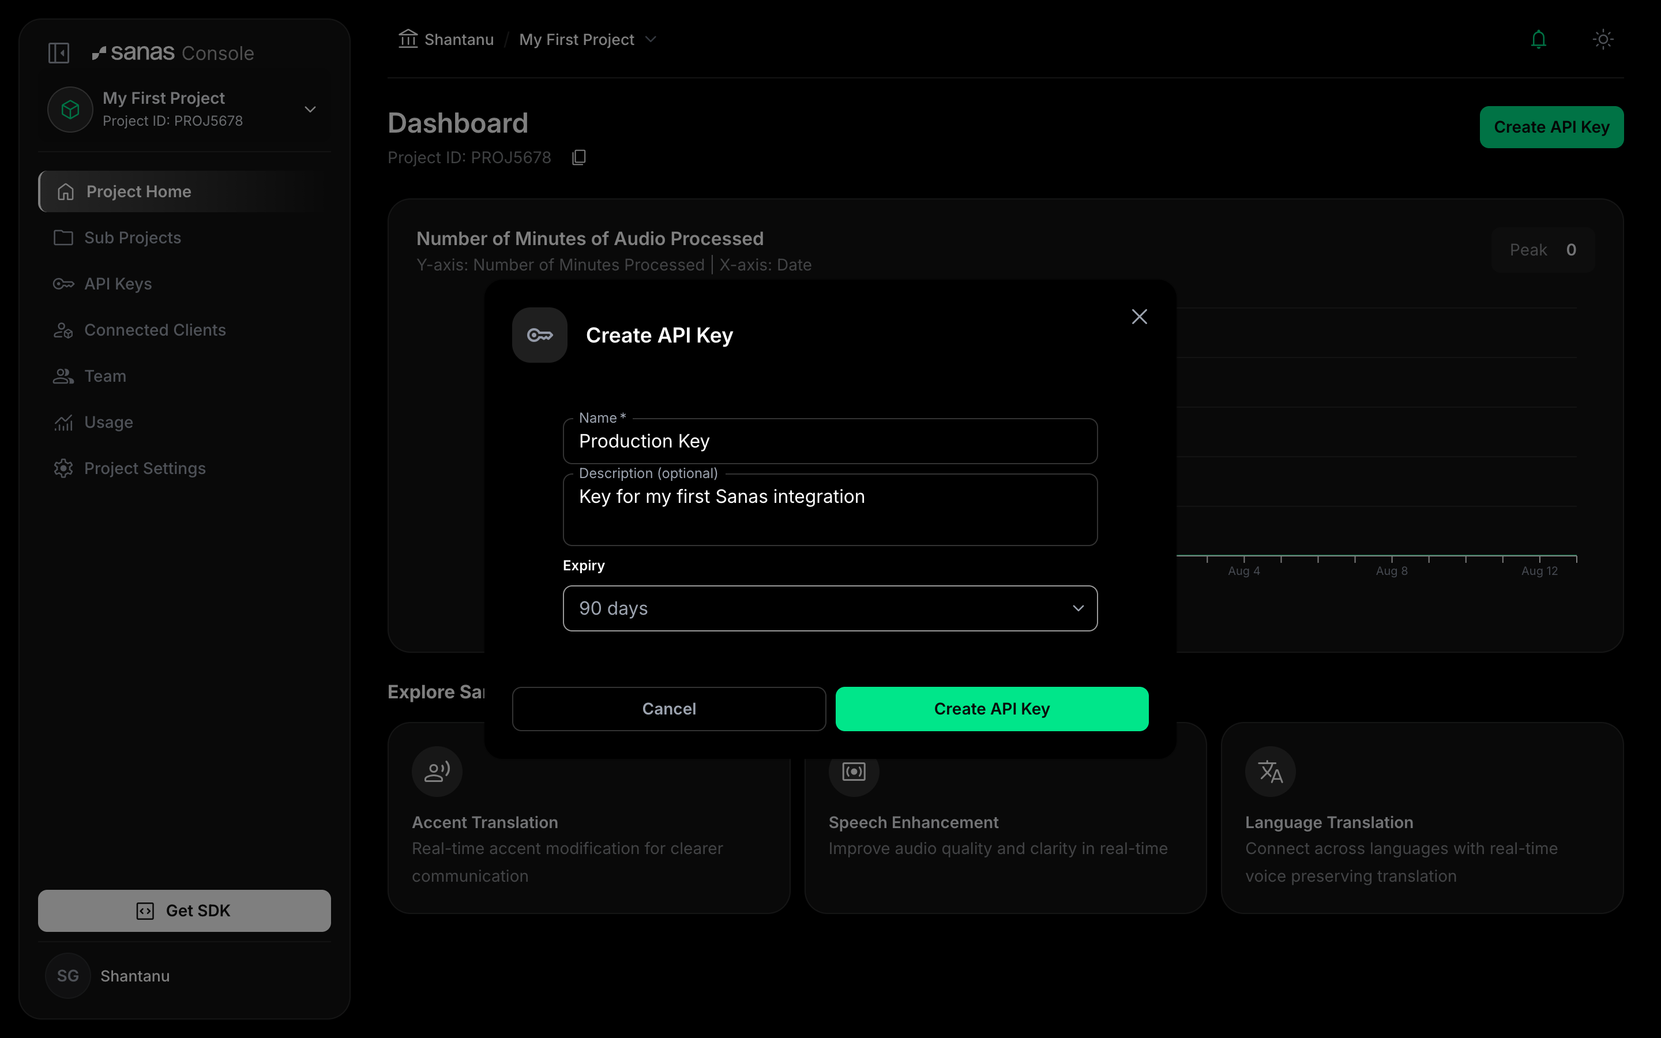Viewport: 1661px width, 1038px height.
Task: Open Project Settings in sidebar
Action: [184, 468]
